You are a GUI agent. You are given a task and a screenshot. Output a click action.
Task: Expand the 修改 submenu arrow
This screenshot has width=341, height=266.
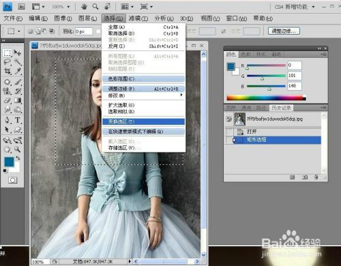pos(181,95)
